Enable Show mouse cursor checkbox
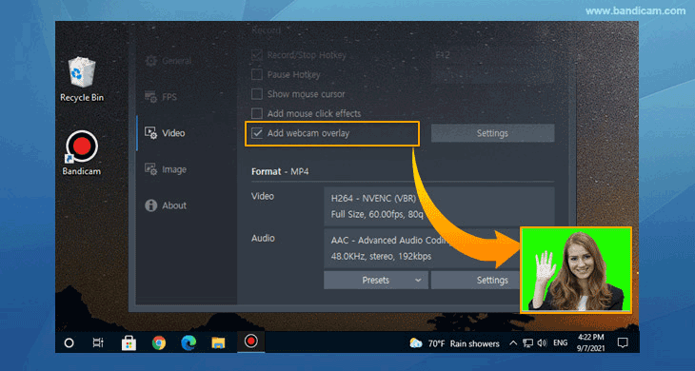695x371 pixels. coord(257,94)
